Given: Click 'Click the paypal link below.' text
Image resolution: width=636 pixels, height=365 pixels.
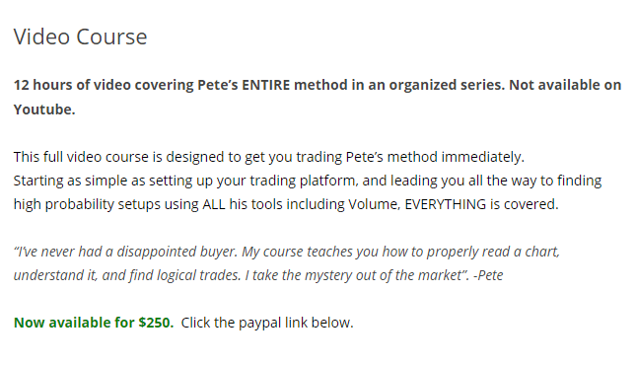Looking at the screenshot, I should [x=267, y=323].
